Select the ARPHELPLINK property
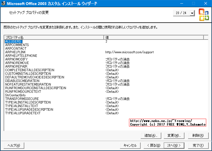Screen dimensions: 212x151 tap(15, 52)
